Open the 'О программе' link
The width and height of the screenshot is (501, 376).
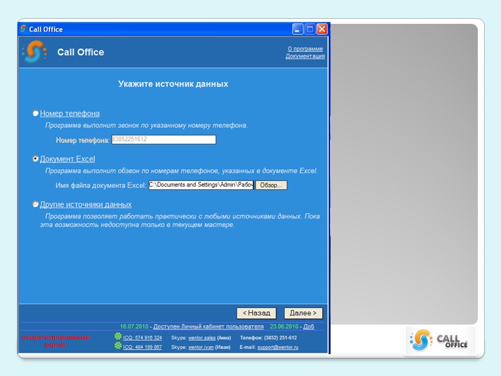[305, 49]
